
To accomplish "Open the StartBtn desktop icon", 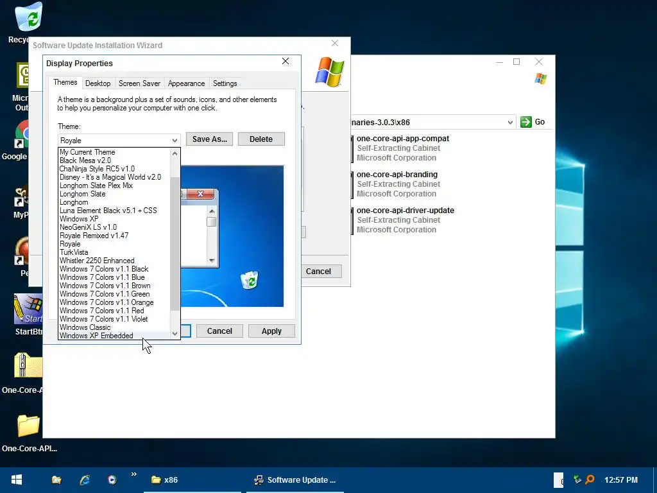I will pos(28,309).
